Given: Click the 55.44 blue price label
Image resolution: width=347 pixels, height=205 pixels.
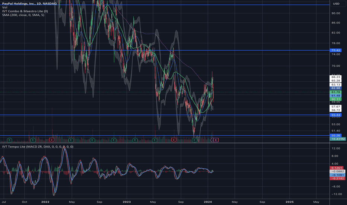Looking at the screenshot, I should click(335, 115).
